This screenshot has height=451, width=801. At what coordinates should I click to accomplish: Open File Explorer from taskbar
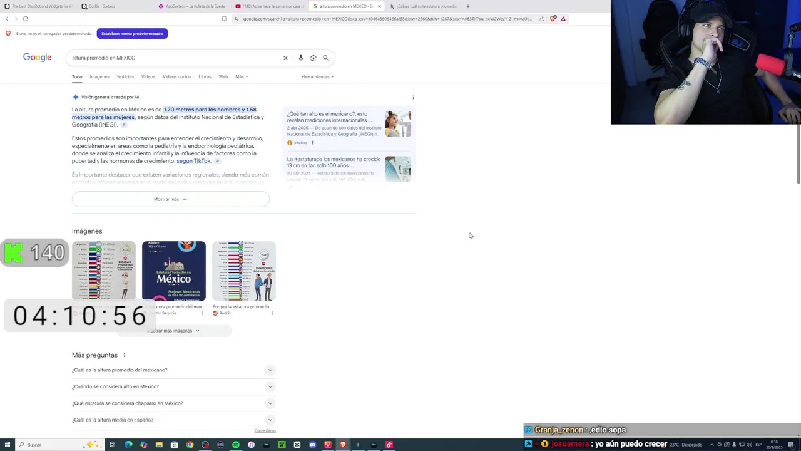(159, 445)
